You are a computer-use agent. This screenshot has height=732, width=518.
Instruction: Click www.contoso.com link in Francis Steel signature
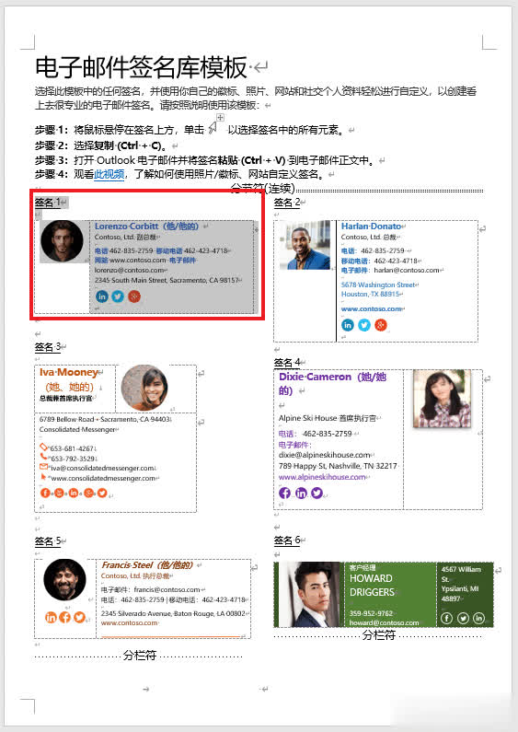[x=129, y=622]
